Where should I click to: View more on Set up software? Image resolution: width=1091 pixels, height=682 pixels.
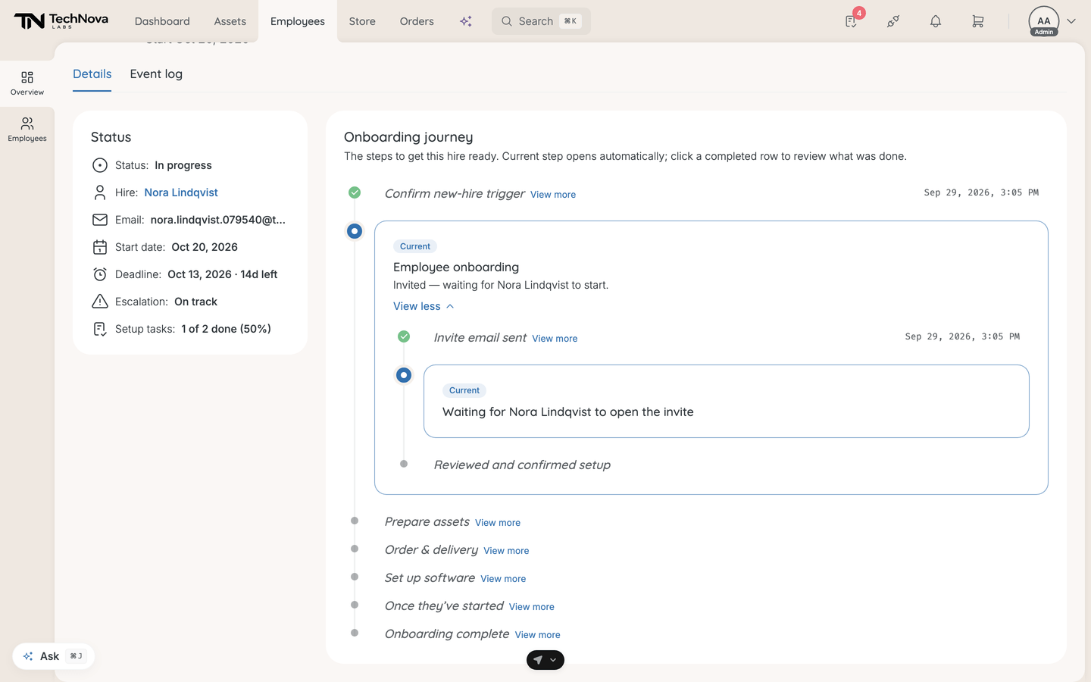[503, 579]
